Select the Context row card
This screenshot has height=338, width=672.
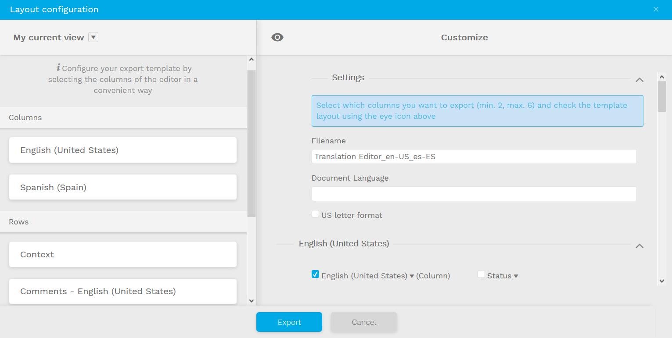pyautogui.click(x=123, y=254)
